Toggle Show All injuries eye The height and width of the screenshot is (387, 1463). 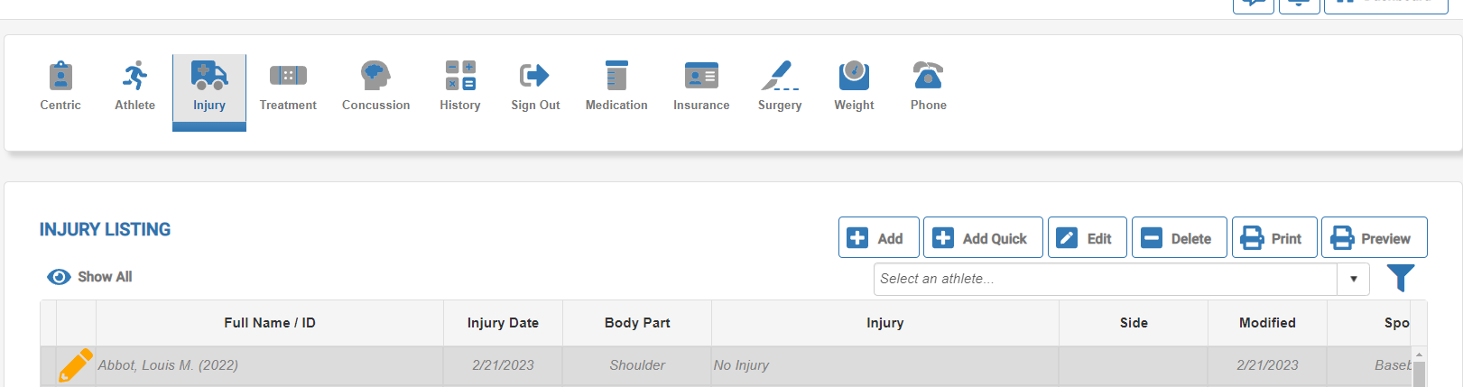[60, 277]
